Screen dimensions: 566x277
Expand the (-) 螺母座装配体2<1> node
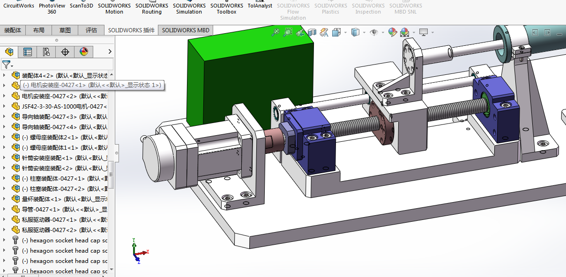pyautogui.click(x=5, y=137)
